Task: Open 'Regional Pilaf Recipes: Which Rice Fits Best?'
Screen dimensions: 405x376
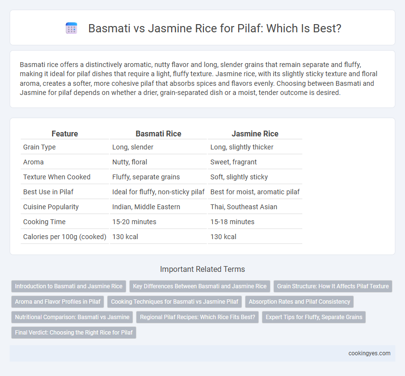Action: [x=197, y=317]
